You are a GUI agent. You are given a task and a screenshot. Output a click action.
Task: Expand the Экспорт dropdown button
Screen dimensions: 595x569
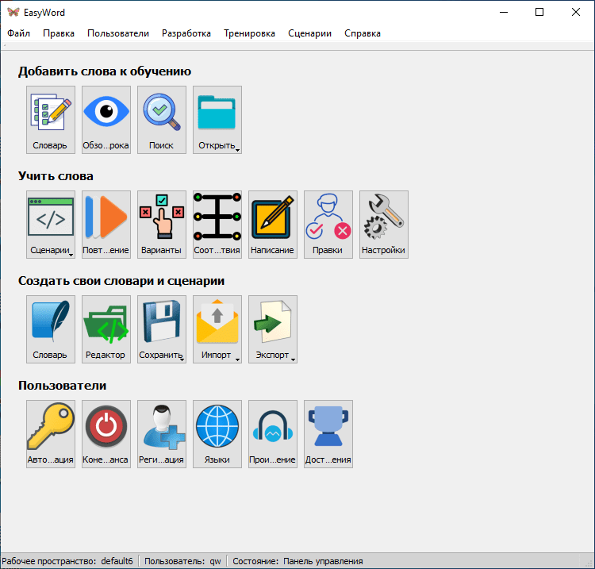click(x=293, y=359)
